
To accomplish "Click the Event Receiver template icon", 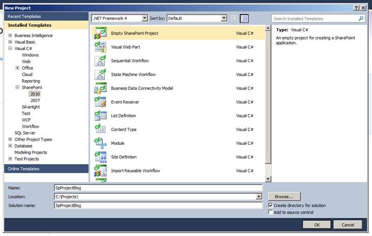I will tap(100, 102).
